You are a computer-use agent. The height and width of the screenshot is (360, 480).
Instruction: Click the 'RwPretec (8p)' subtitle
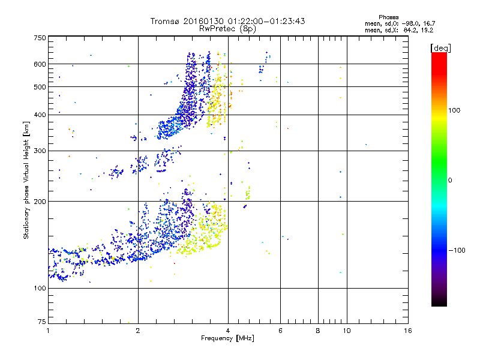(x=227, y=29)
